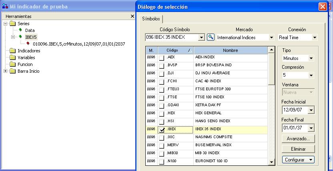Select the Funcion tree item
The height and width of the screenshot is (171, 333).
coord(25,64)
